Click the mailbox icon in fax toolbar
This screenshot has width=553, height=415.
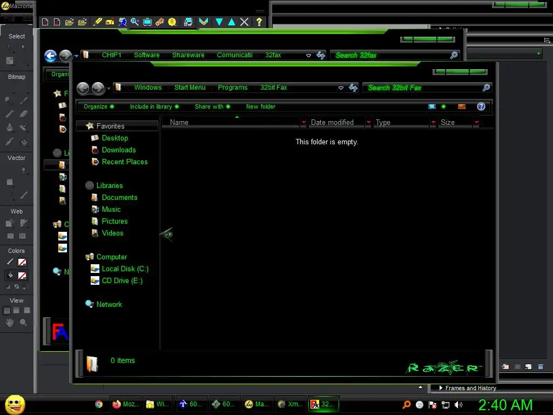tap(110, 22)
